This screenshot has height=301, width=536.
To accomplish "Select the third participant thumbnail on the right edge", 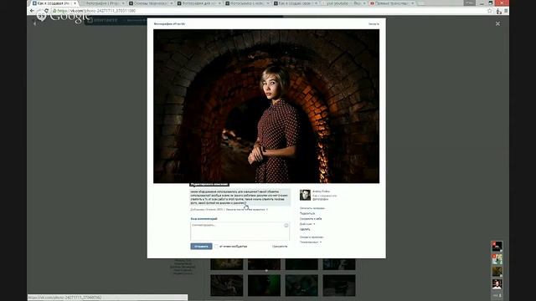I will (x=497, y=272).
